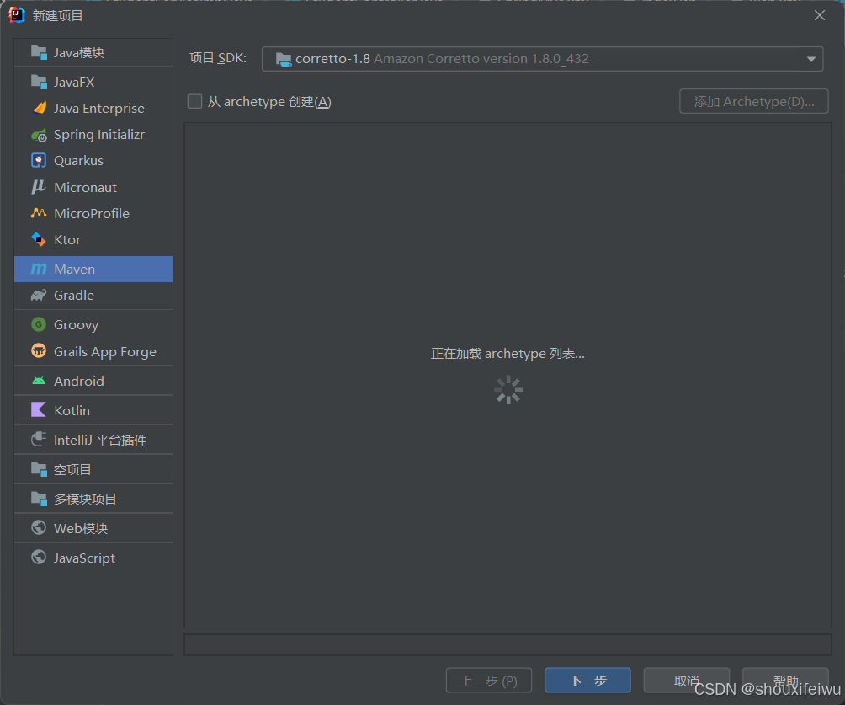Click the 项目 SDK: label
The image size is (845, 705).
[218, 58]
